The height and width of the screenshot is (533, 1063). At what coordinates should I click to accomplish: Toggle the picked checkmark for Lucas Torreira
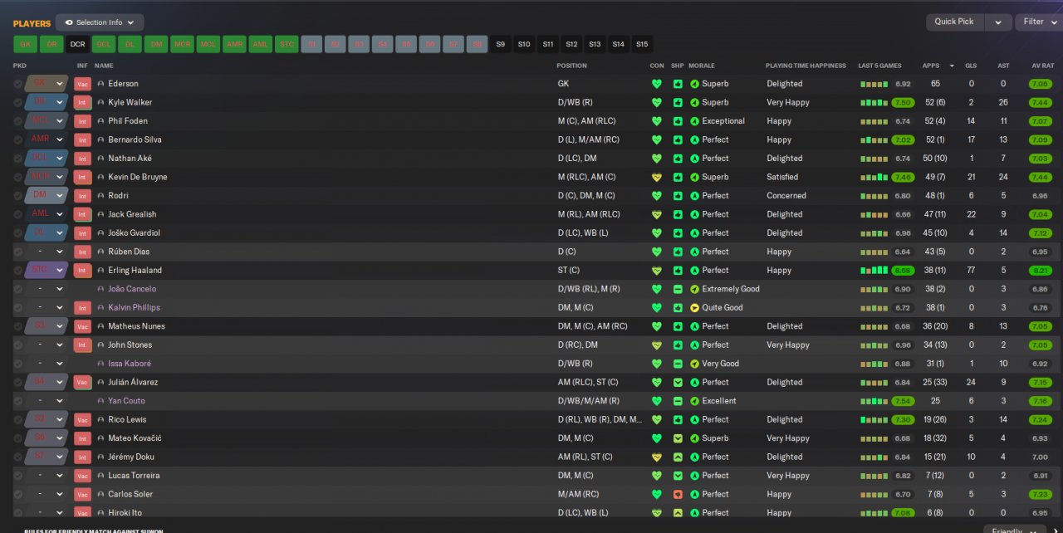pyautogui.click(x=17, y=476)
